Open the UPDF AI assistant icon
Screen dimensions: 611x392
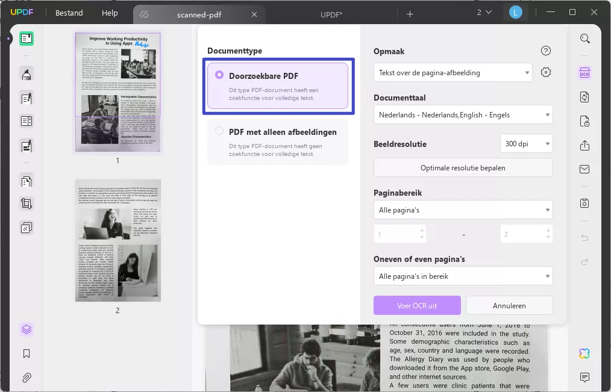click(584, 353)
